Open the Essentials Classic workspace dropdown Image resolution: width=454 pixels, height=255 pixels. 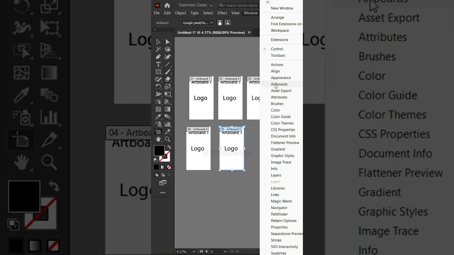click(x=196, y=5)
